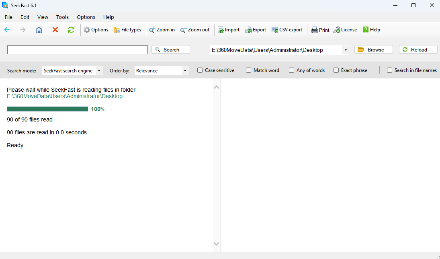Click inside the search text field
This screenshot has width=440, height=259.
pos(78,50)
